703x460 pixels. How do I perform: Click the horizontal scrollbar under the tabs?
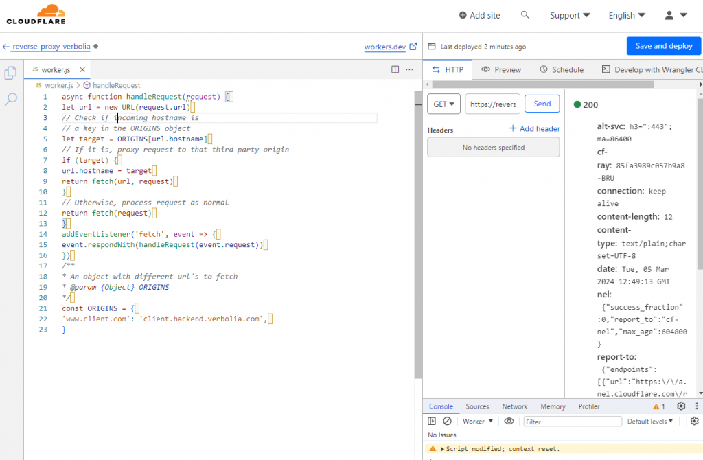(x=543, y=84)
